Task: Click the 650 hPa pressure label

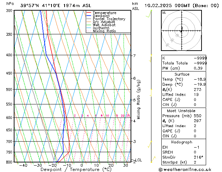Action: tap(10, 130)
